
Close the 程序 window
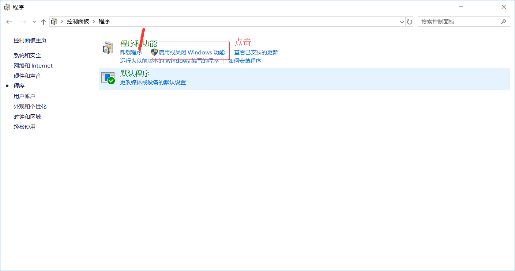coord(504,7)
